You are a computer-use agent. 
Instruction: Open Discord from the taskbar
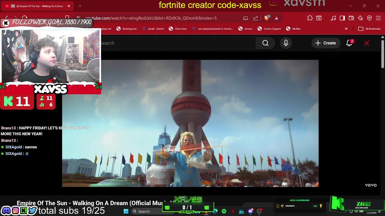(251, 211)
